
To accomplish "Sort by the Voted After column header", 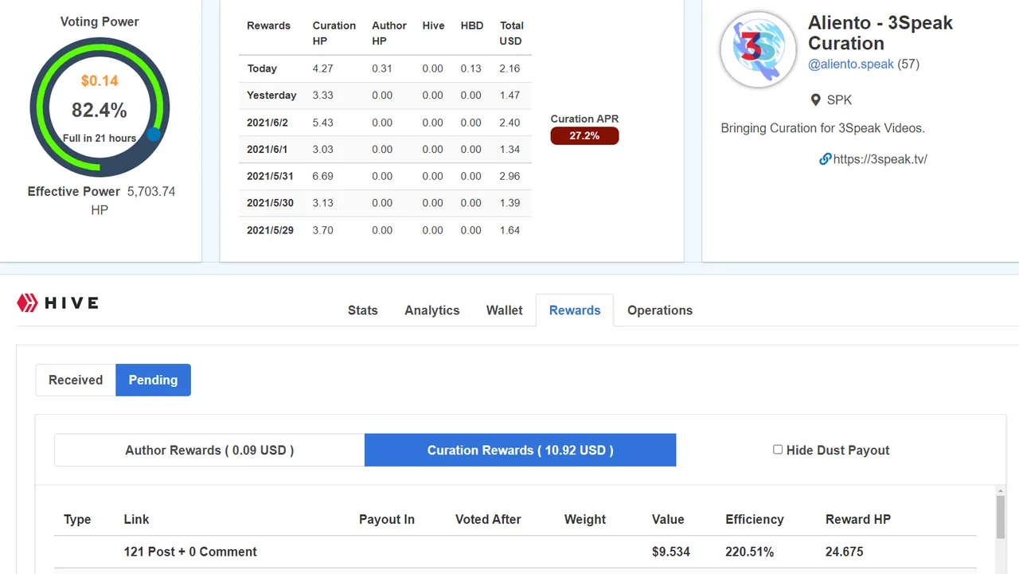I will point(488,519).
